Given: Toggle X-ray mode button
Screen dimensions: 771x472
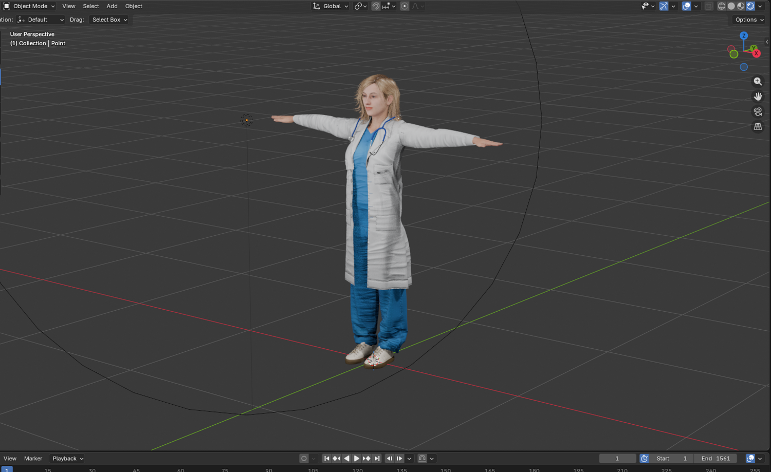Looking at the screenshot, I should (709, 6).
